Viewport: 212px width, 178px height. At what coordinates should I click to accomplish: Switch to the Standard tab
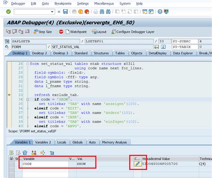pos(81,53)
